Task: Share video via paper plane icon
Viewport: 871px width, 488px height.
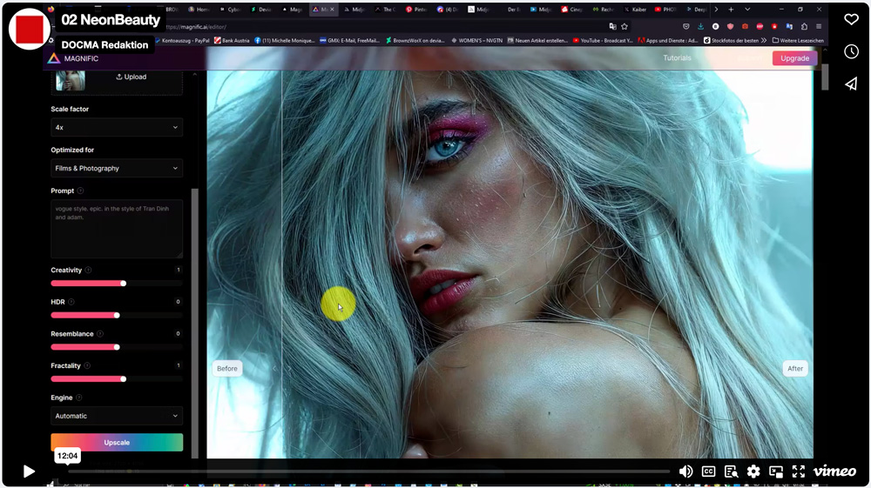Action: pyautogui.click(x=851, y=84)
